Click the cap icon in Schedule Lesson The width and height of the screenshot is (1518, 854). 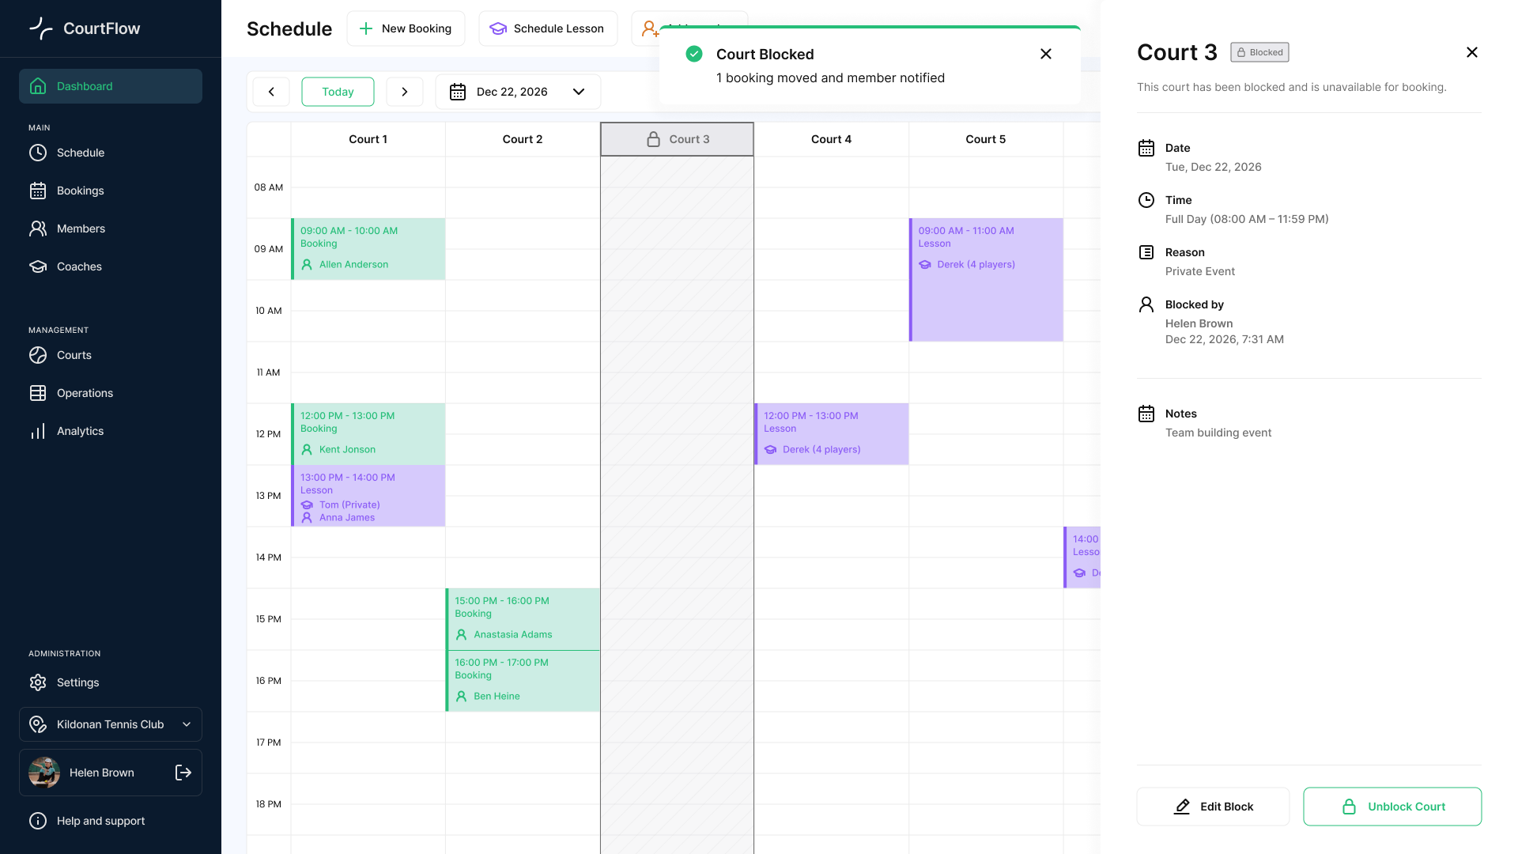click(498, 28)
